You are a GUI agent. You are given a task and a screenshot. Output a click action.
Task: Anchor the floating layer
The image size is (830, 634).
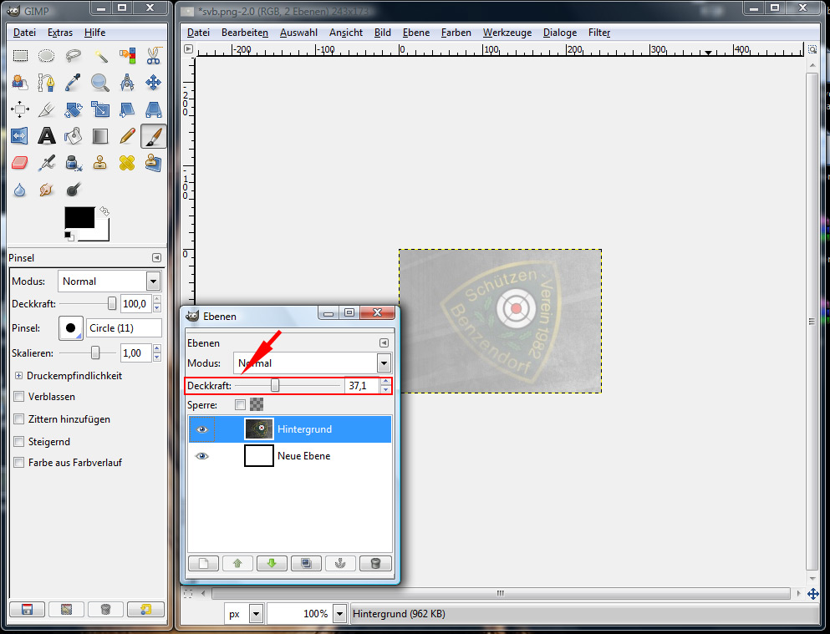340,563
